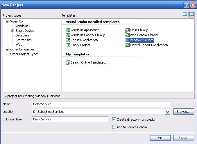Close the New Project dialog

point(193,5)
